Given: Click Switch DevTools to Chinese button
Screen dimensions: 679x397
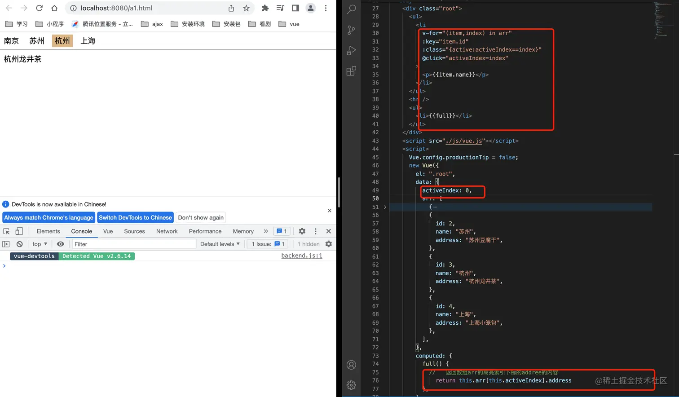Looking at the screenshot, I should [135, 217].
